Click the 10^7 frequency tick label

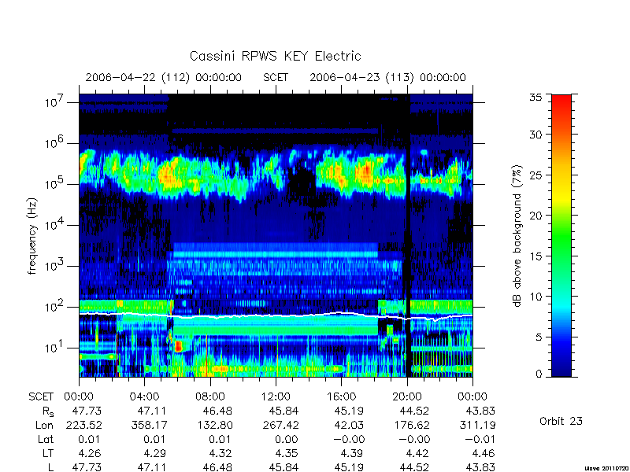tap(55, 101)
